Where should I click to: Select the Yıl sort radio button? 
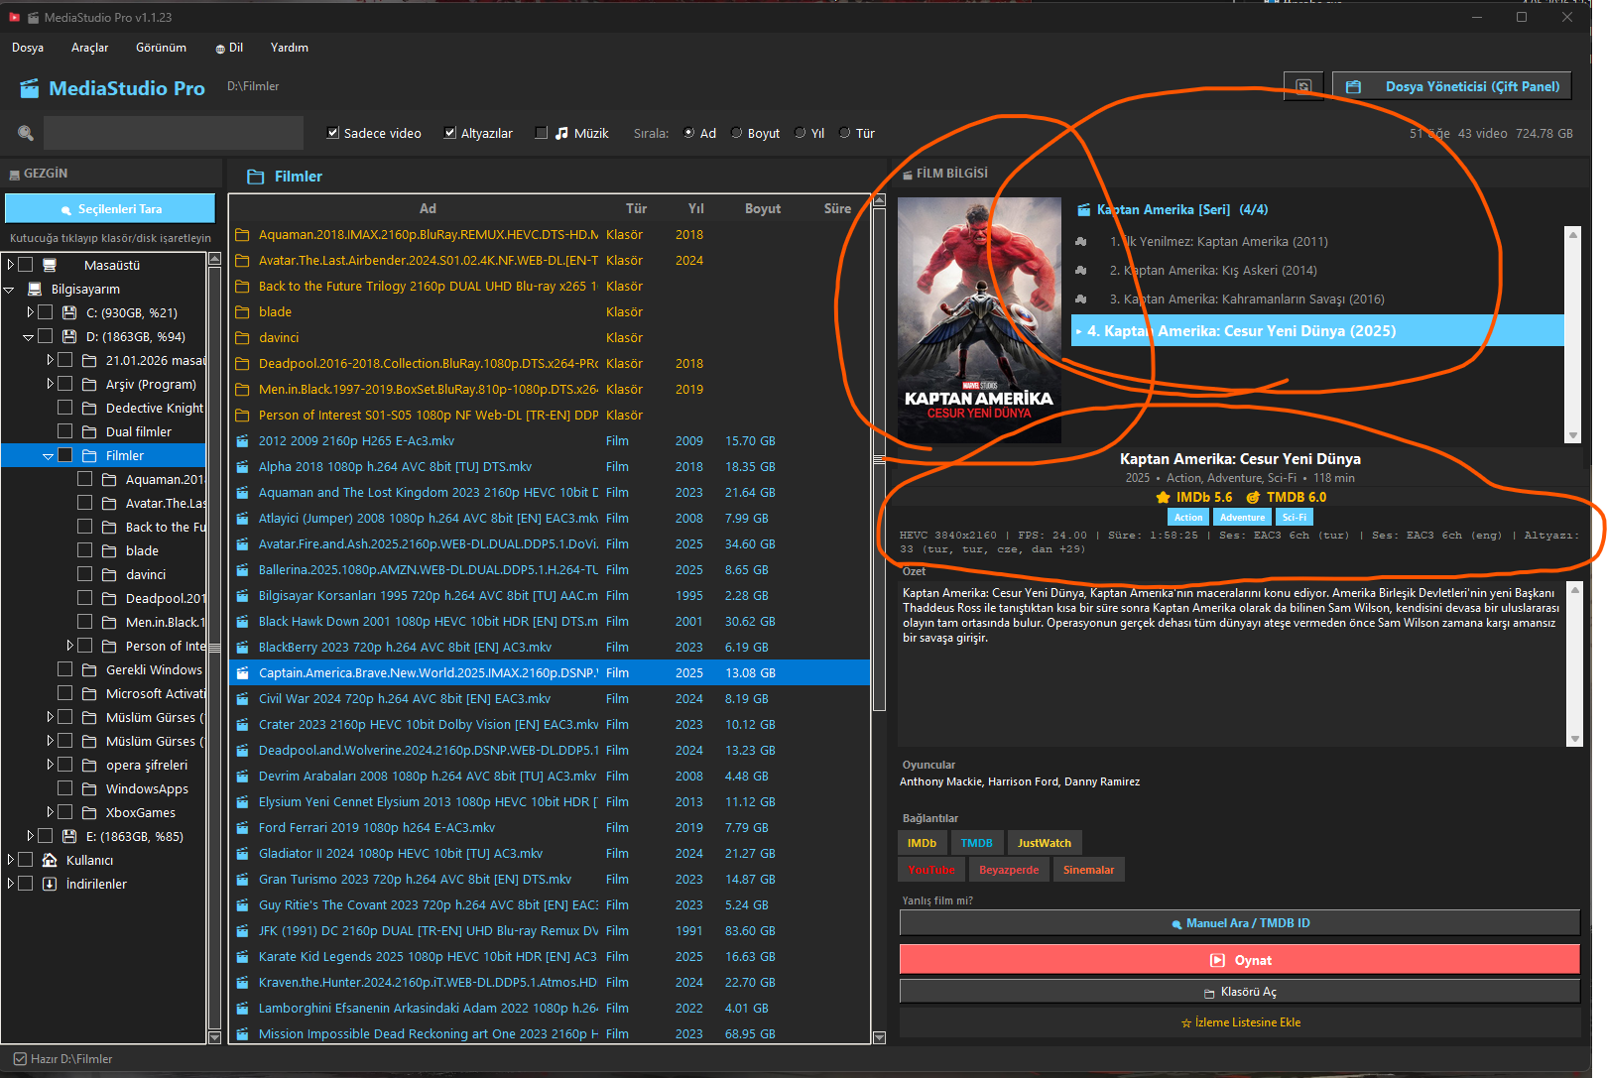tap(801, 133)
